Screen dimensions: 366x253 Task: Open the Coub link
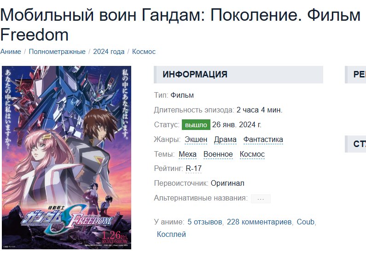(305, 222)
